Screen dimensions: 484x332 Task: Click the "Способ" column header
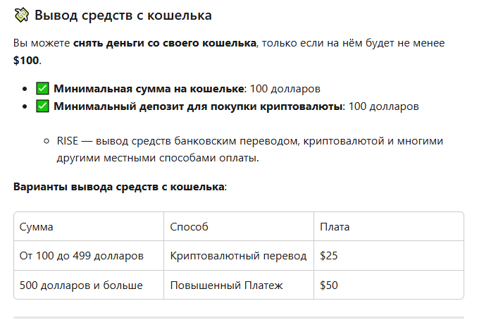point(189,227)
